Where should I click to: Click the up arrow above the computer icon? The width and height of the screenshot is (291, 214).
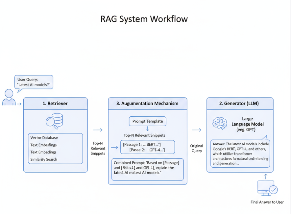(x=266, y=176)
